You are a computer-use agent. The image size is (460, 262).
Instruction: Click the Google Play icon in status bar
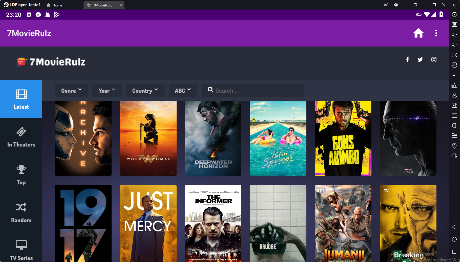pos(57,15)
